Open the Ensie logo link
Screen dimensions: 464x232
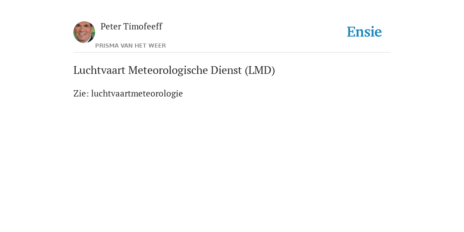click(x=364, y=32)
